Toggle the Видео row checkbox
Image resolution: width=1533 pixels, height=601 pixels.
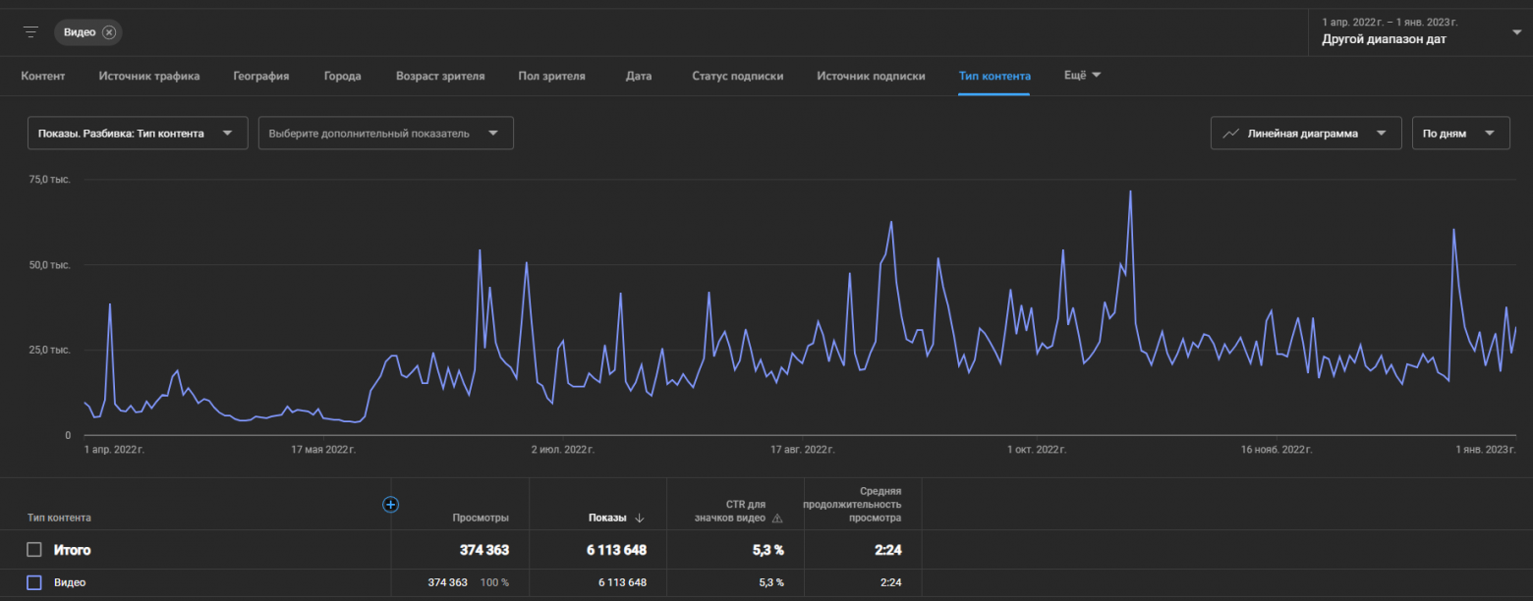click(34, 582)
